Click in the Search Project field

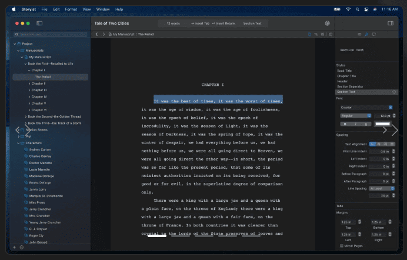tap(51, 34)
